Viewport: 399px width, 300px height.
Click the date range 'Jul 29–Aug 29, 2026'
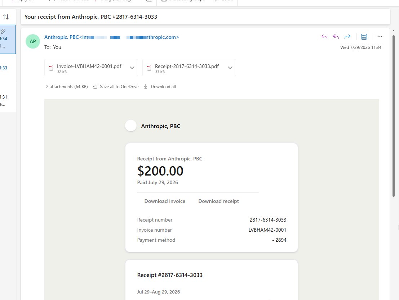[159, 292]
